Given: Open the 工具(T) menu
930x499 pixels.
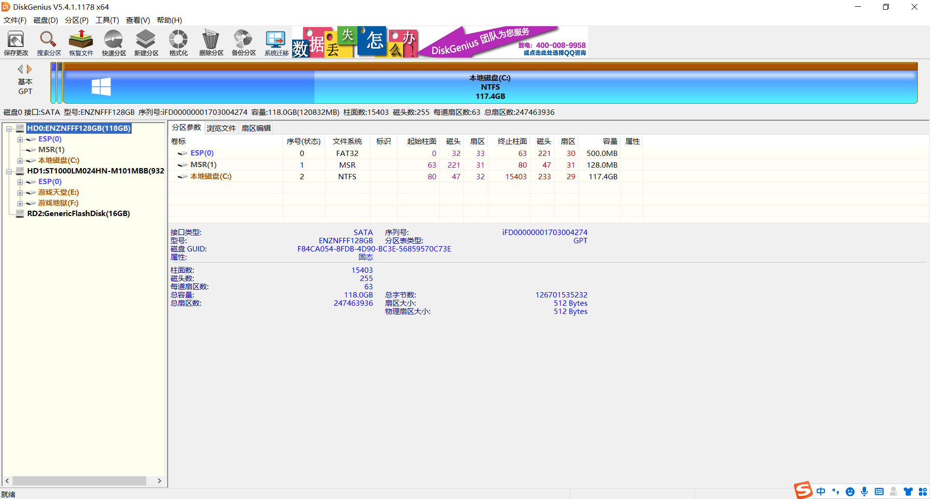Looking at the screenshot, I should coord(107,20).
